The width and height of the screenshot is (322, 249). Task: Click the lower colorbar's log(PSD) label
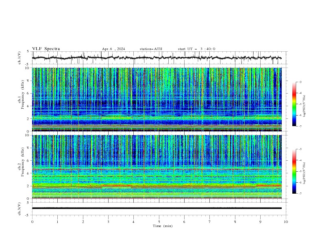(x=304, y=173)
